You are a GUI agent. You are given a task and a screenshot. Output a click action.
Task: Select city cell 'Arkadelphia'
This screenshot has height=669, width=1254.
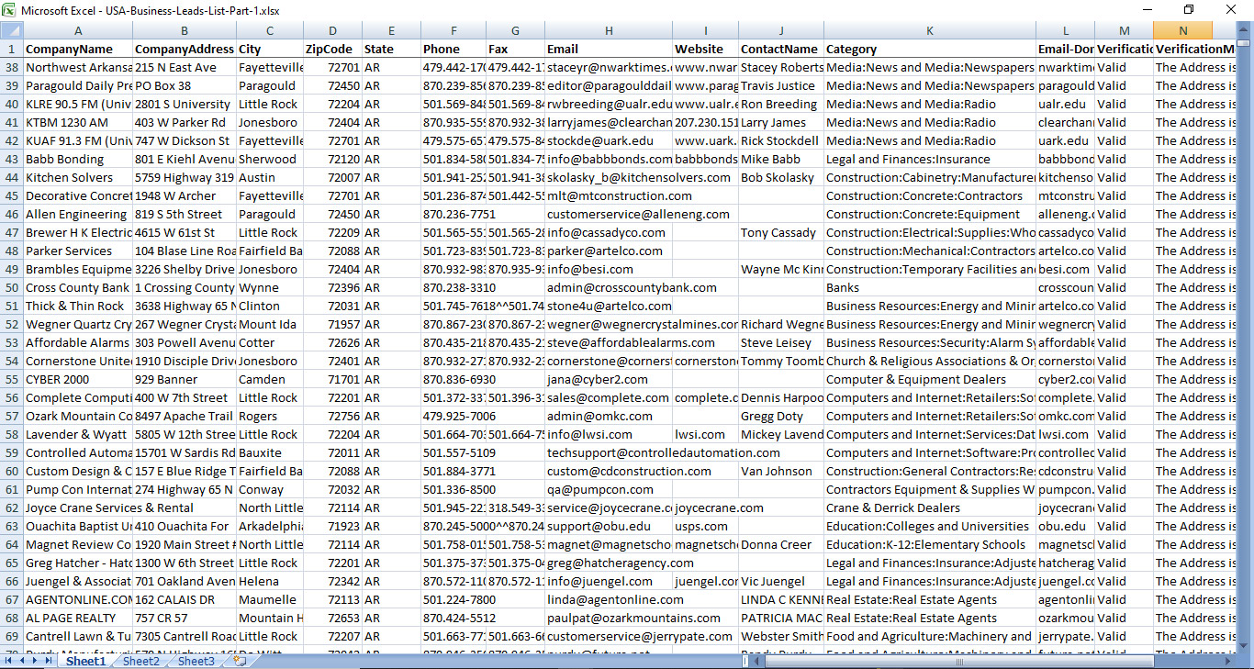coord(270,526)
